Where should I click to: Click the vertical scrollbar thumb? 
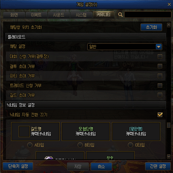(x=169, y=125)
